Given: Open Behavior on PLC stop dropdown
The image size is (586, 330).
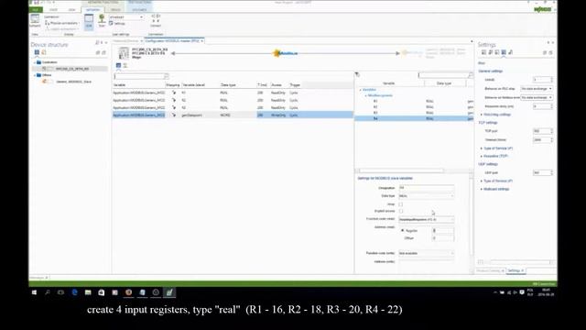Looking at the screenshot, I should point(537,89).
